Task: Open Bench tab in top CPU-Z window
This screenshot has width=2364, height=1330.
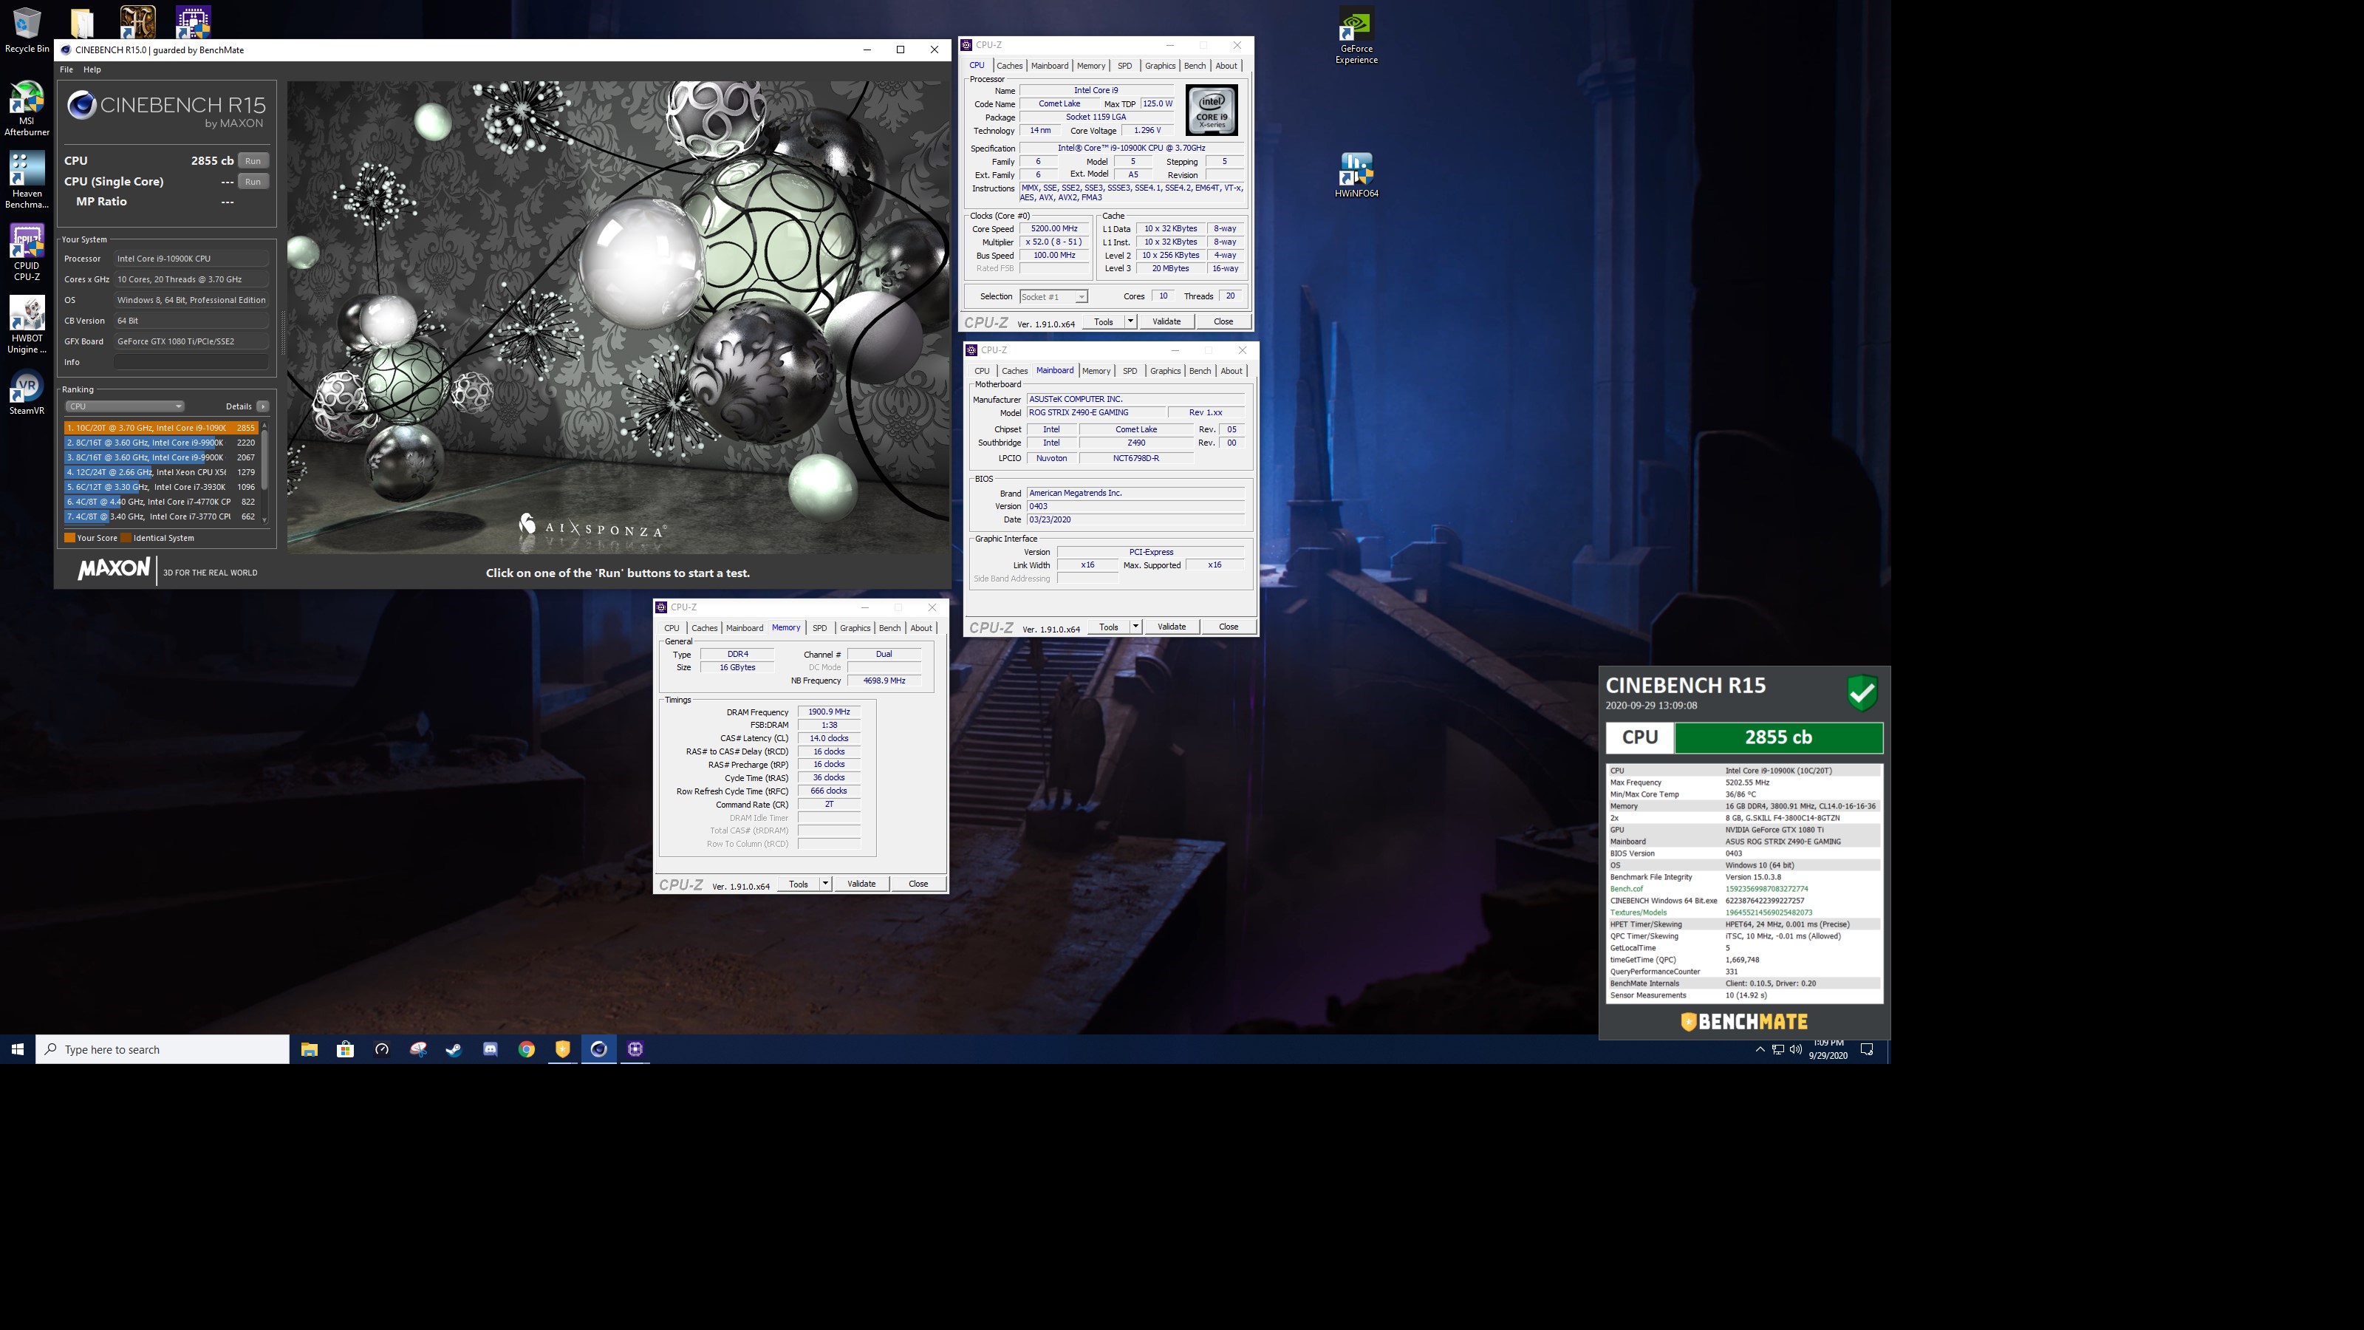Action: click(x=1195, y=66)
